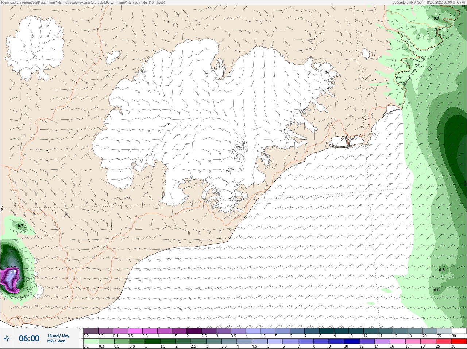Image resolution: width=467 pixels, height=349 pixels.
Task: Click the 'Mið./ Wed' weekday text
Action: pyautogui.click(x=57, y=341)
